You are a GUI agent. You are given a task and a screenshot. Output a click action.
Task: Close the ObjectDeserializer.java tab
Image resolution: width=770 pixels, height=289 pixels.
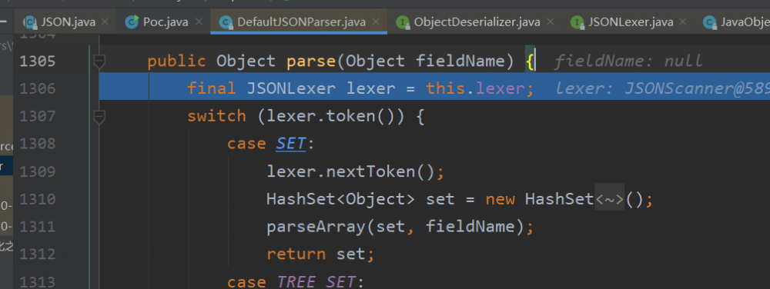tap(551, 22)
